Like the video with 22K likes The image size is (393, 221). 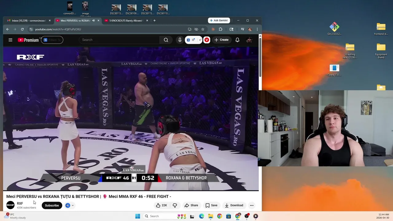click(161, 205)
